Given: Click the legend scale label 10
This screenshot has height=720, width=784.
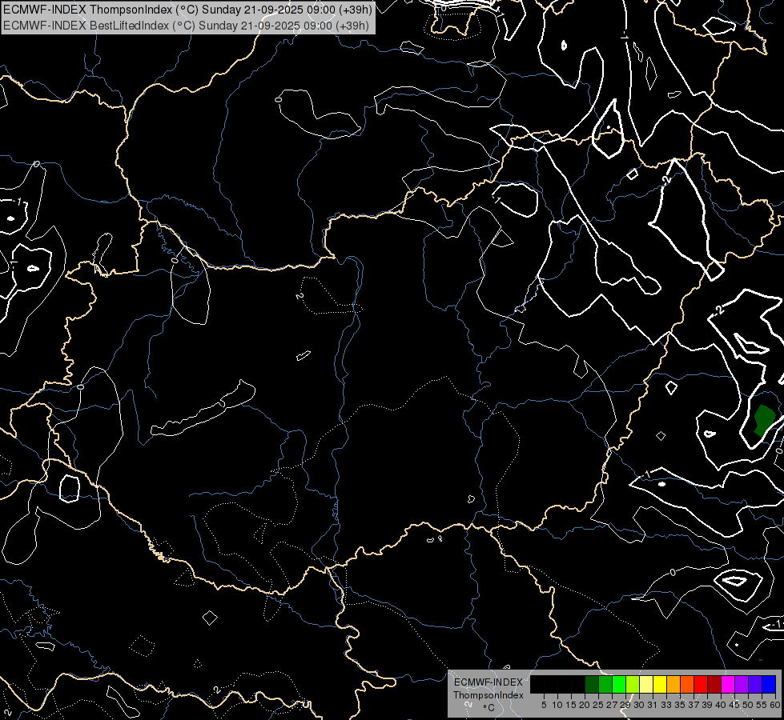Looking at the screenshot, I should pyautogui.click(x=557, y=705).
